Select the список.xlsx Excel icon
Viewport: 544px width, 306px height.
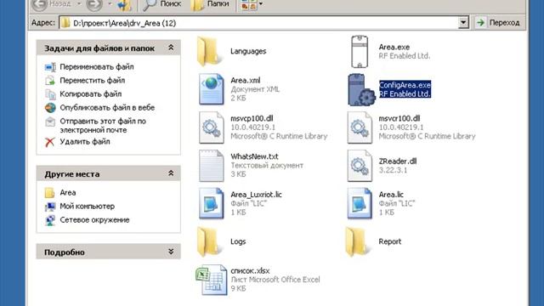point(212,280)
